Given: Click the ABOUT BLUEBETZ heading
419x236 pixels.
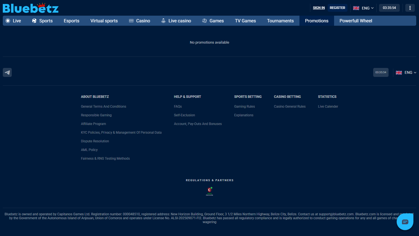Looking at the screenshot, I should (x=95, y=97).
